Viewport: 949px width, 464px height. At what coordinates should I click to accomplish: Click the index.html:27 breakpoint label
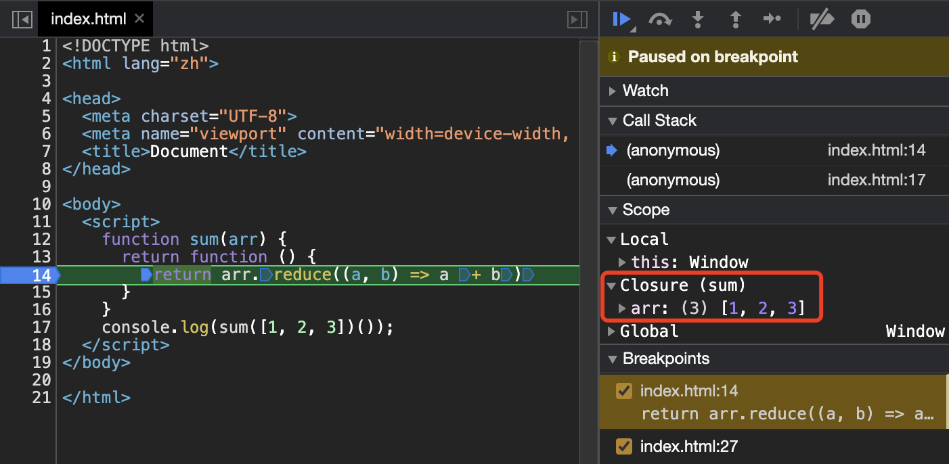(689, 446)
